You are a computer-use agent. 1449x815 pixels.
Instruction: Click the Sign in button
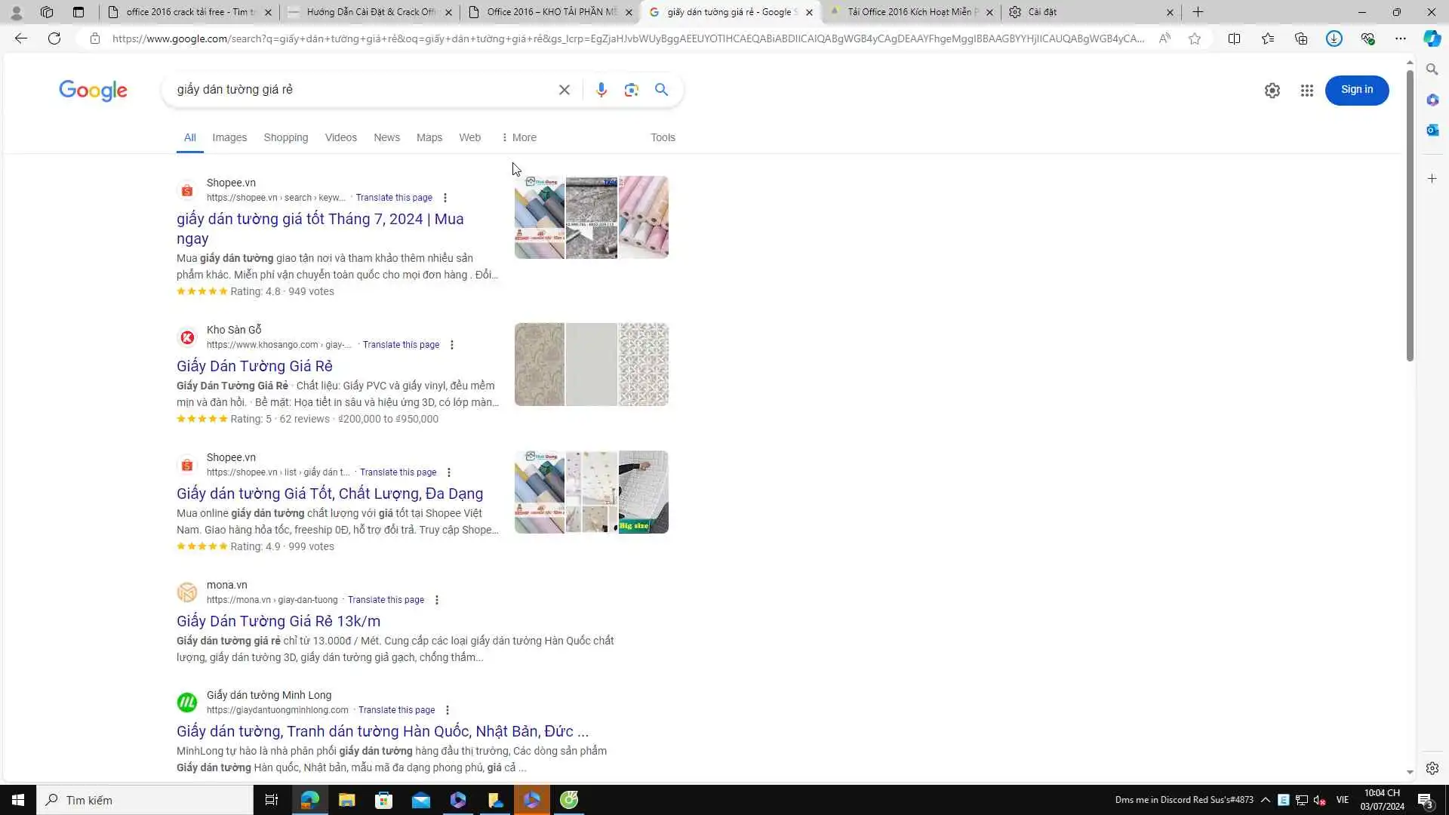click(1356, 90)
